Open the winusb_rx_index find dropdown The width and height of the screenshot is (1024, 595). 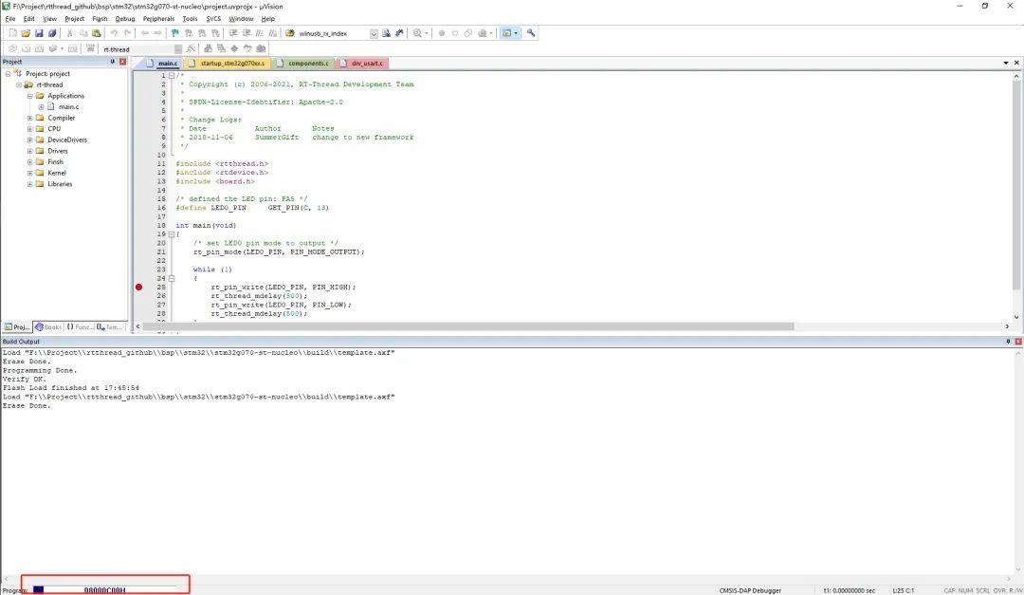(x=374, y=33)
